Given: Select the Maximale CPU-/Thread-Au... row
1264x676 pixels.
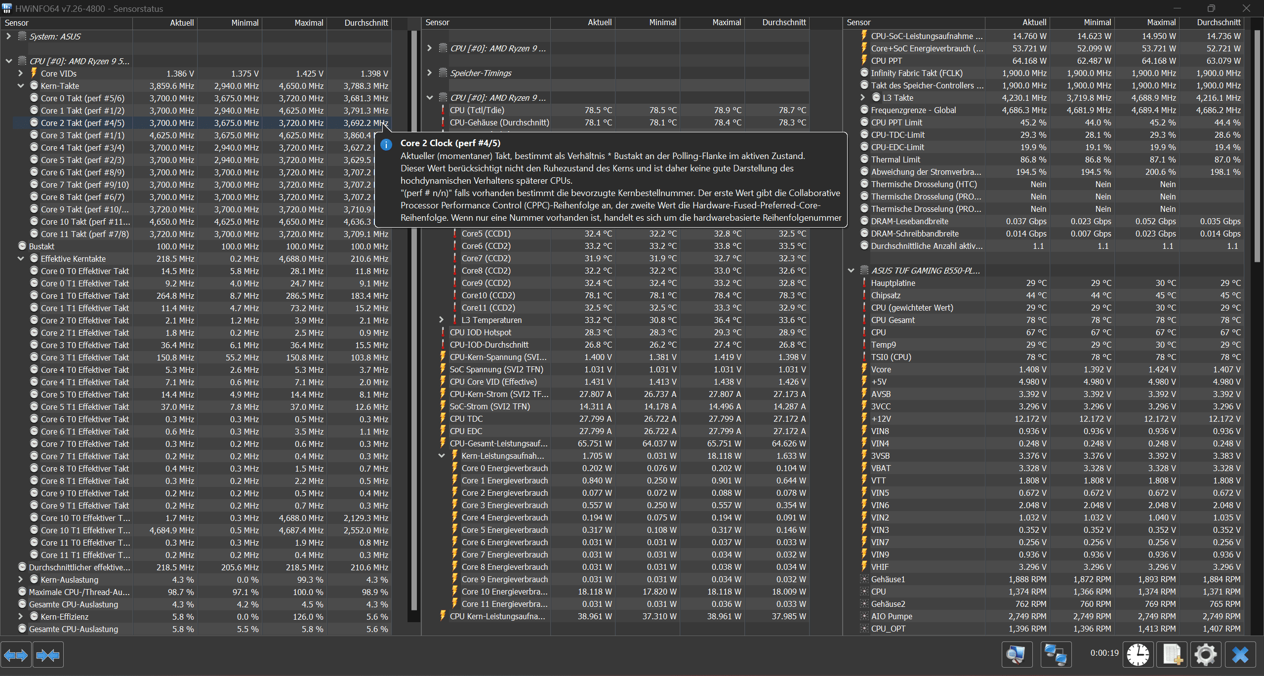Looking at the screenshot, I should pos(196,592).
